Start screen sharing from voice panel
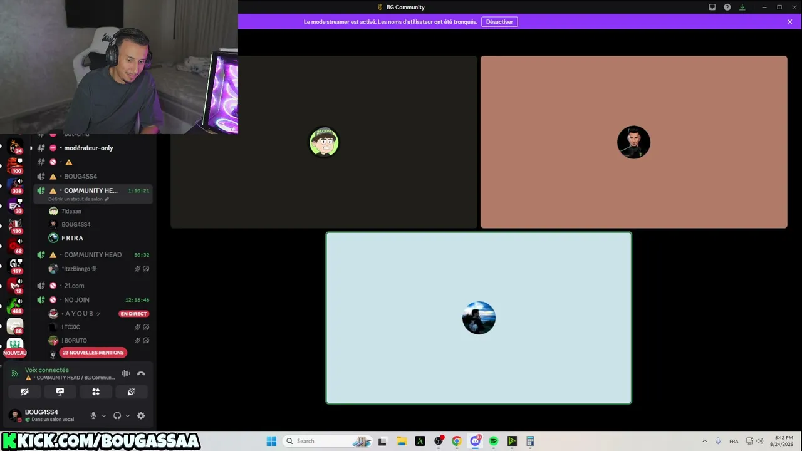 pyautogui.click(x=60, y=391)
